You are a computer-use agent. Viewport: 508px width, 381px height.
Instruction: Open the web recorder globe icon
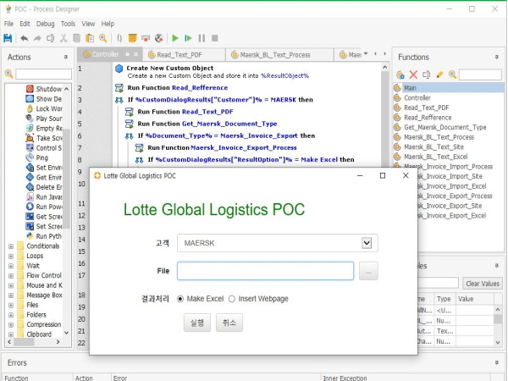click(159, 38)
